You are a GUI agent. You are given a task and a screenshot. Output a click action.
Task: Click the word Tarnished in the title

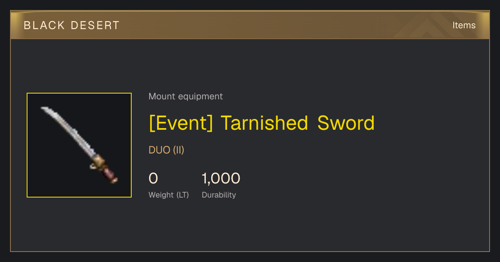pyautogui.click(x=264, y=123)
